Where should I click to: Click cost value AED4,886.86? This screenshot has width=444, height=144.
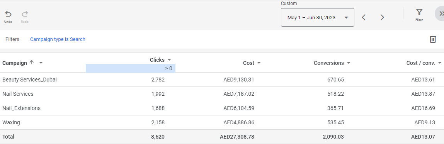tap(239, 122)
